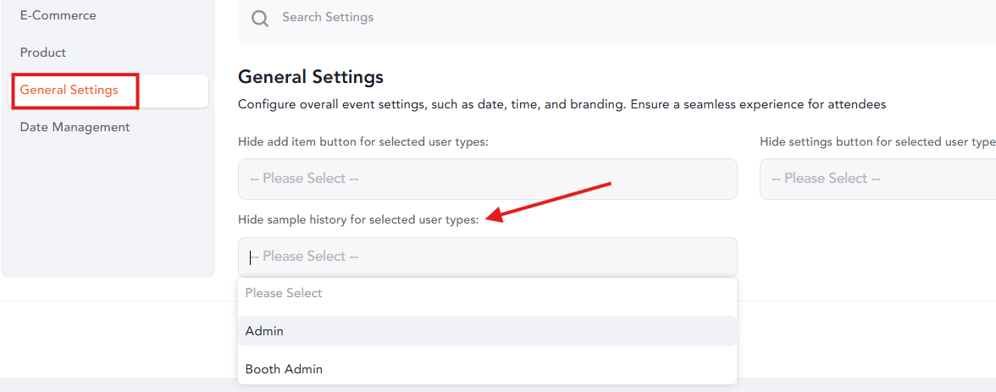This screenshot has width=996, height=392.
Task: Click the Configure overall event settings description
Action: coord(562,105)
